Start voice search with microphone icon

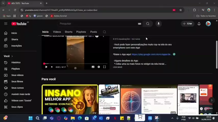pyautogui.click(x=159, y=24)
